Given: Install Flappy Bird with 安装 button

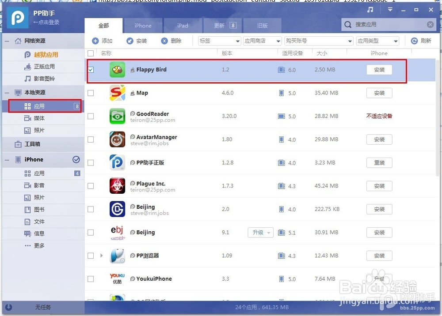Looking at the screenshot, I should click(x=379, y=70).
